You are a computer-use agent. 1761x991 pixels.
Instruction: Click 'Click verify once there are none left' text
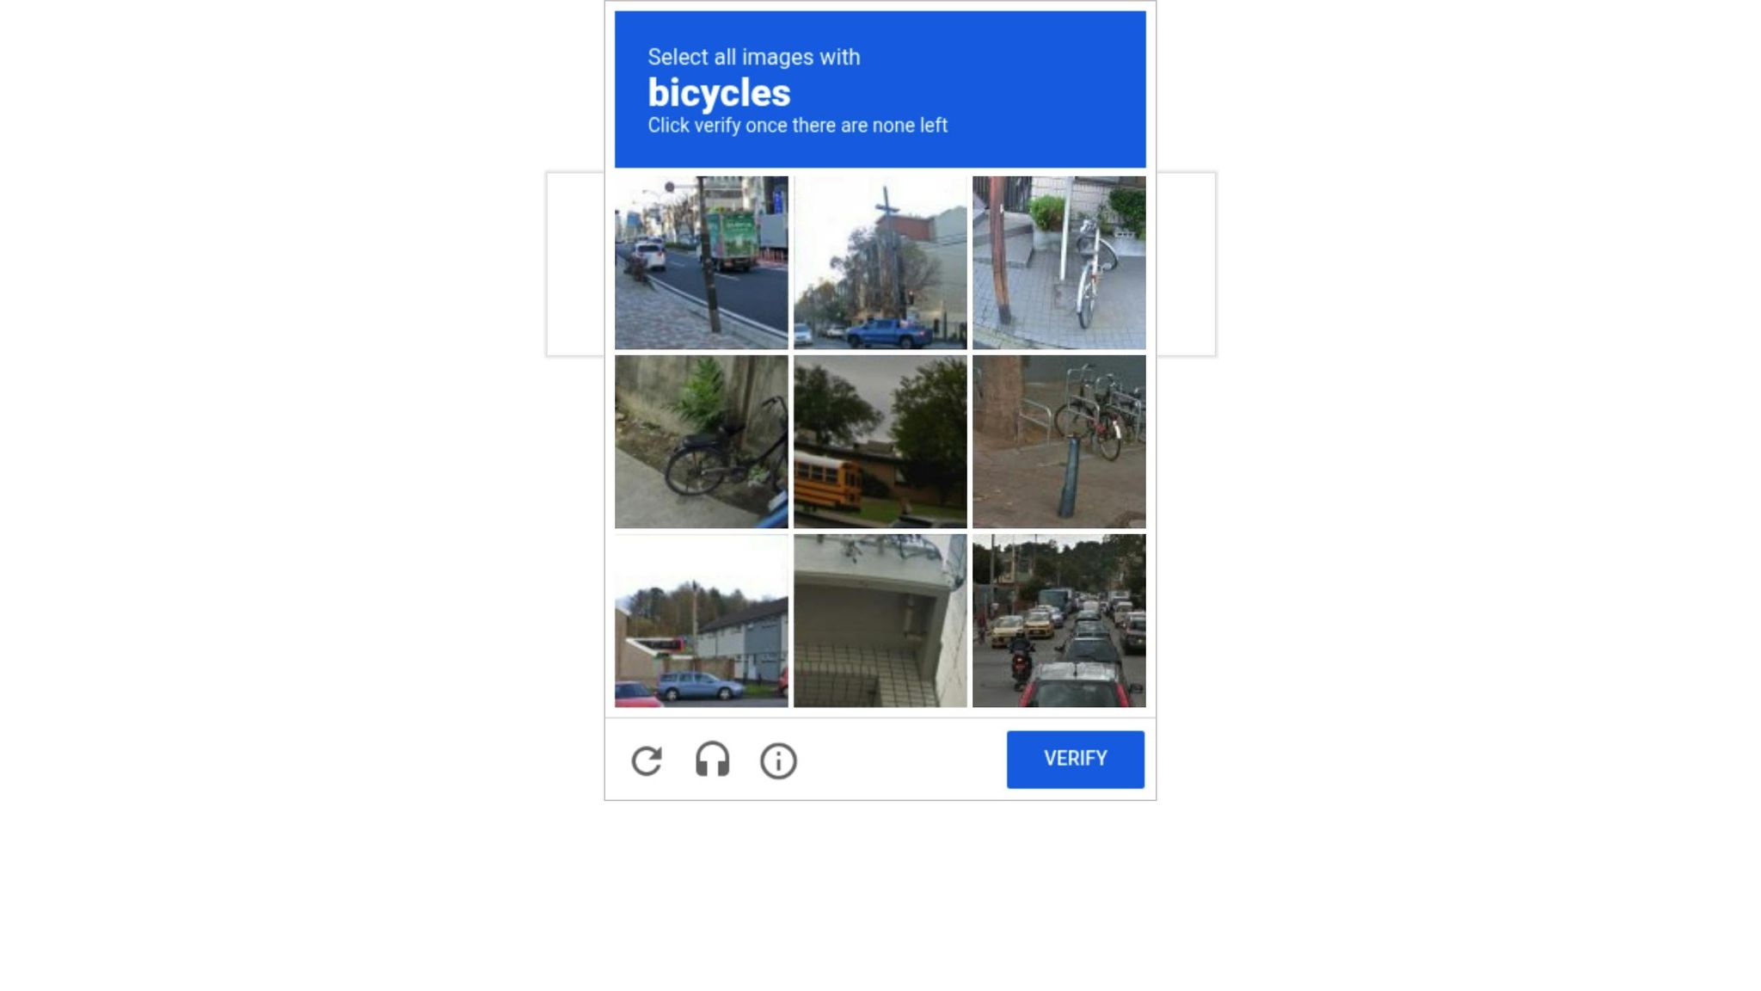797,126
